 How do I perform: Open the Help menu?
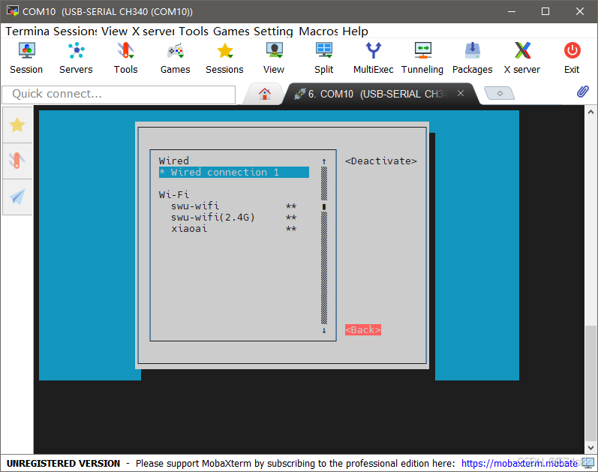pyautogui.click(x=355, y=32)
